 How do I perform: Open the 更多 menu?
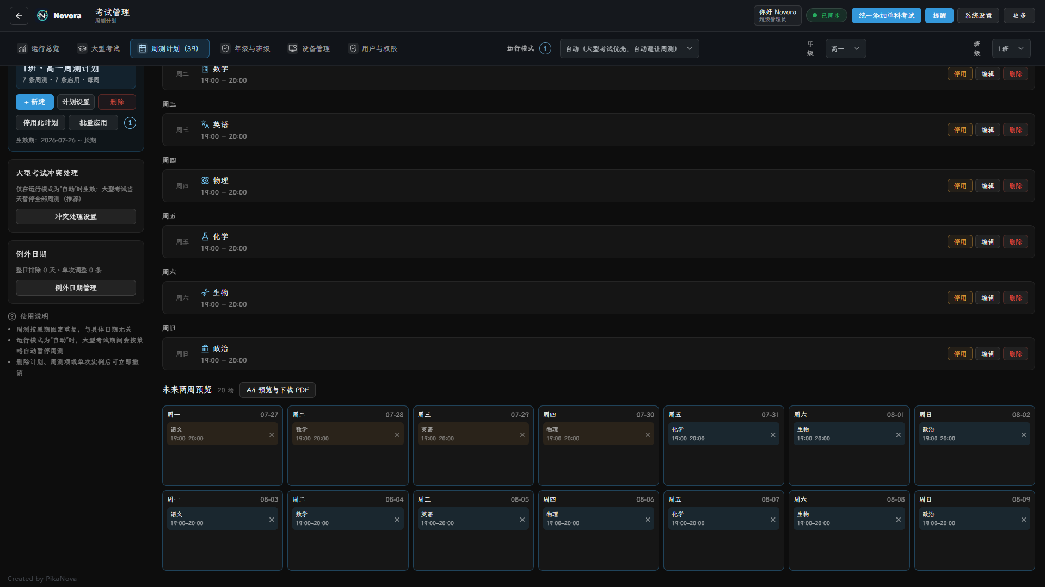click(x=1019, y=16)
